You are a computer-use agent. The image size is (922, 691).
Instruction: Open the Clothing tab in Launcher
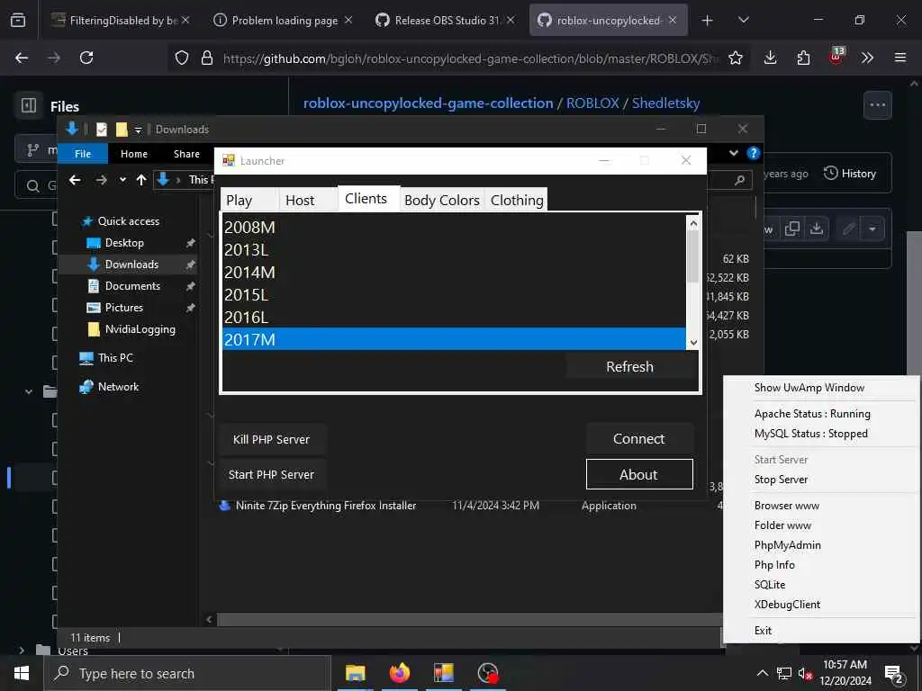point(516,201)
